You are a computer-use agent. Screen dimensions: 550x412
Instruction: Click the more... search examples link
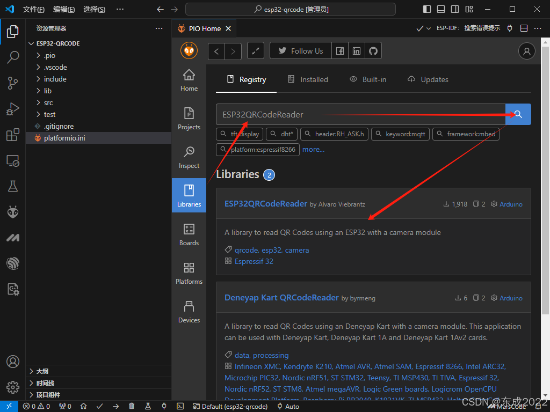click(x=313, y=150)
